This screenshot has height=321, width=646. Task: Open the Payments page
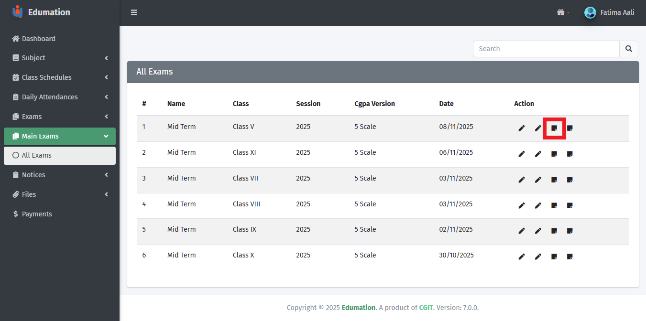[37, 214]
